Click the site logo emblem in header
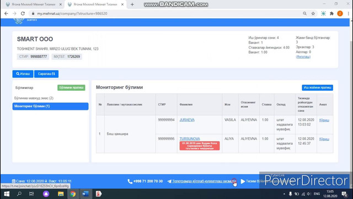 coord(18,21)
